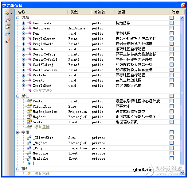Enable hide checkbox for MaxScale field

click(171, 153)
